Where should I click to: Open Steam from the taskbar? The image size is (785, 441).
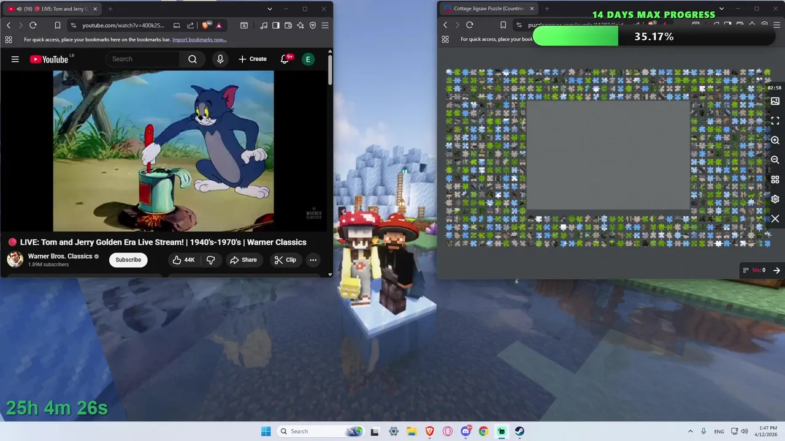tap(519, 431)
